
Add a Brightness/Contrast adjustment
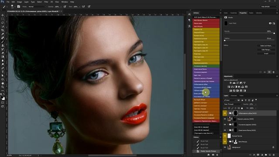click(x=231, y=83)
